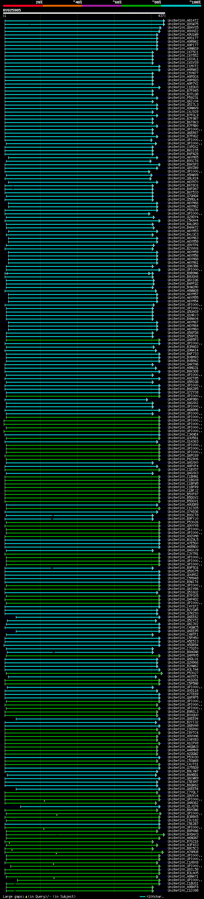204x899 pixels.
Task: Select label UniRef100_O74836
Action: coord(183,512)
